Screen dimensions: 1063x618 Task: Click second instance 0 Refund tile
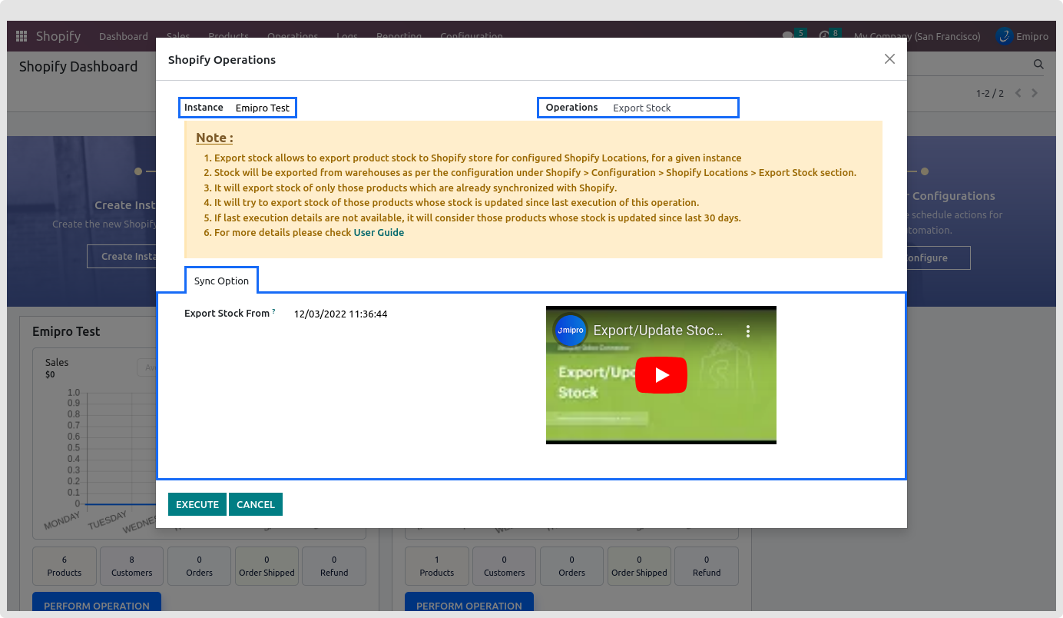click(707, 566)
